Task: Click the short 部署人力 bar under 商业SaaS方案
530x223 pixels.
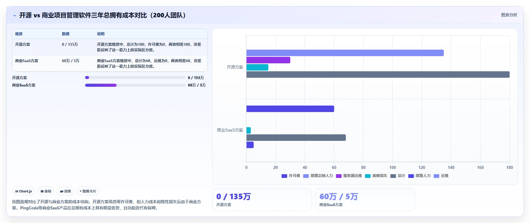Action: tap(250, 145)
